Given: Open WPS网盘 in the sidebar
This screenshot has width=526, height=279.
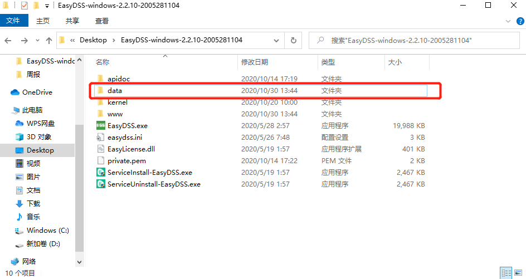Looking at the screenshot, I should (35, 124).
